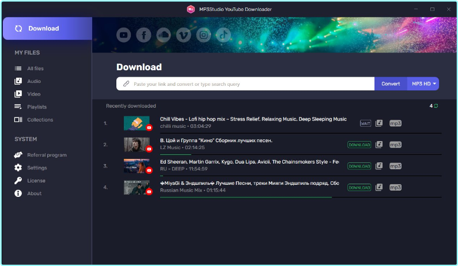
Task: Click mp3 badge on Chill Vibes row
Action: point(395,123)
